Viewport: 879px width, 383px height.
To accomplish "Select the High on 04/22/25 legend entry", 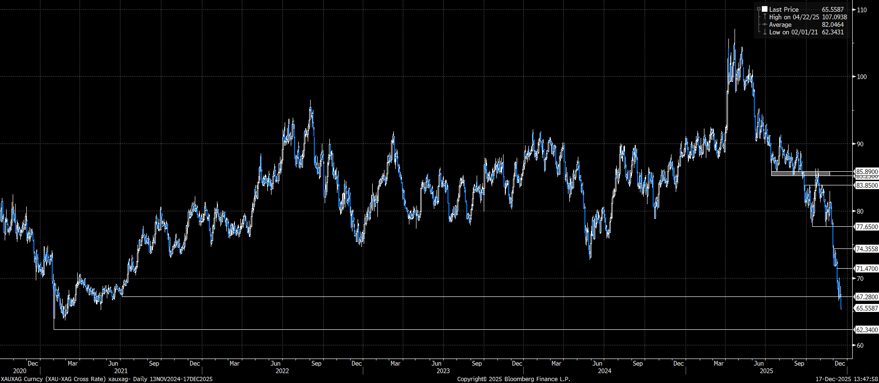I will [x=794, y=17].
